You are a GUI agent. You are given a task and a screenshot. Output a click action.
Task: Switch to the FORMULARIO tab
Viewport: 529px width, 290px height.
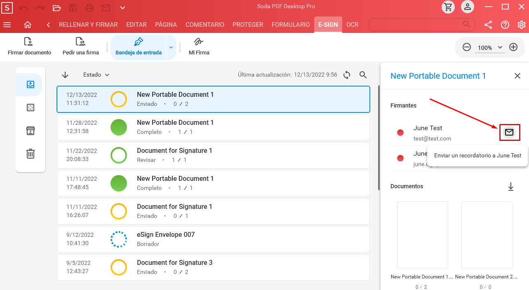pos(291,25)
